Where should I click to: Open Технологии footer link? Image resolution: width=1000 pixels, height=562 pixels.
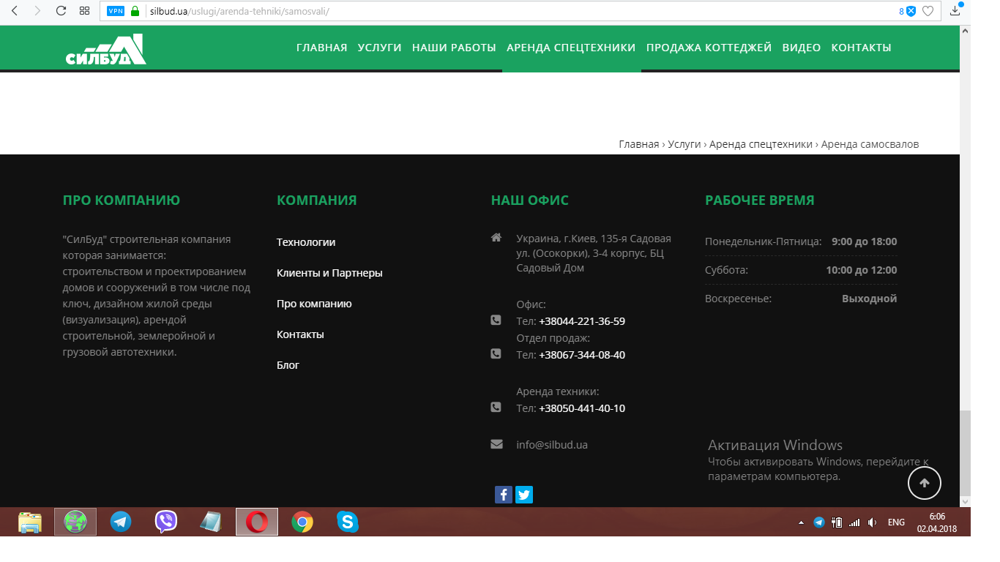point(306,242)
